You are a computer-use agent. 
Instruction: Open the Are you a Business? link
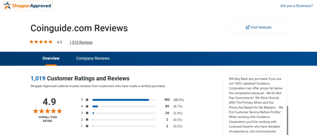(x=297, y=6)
